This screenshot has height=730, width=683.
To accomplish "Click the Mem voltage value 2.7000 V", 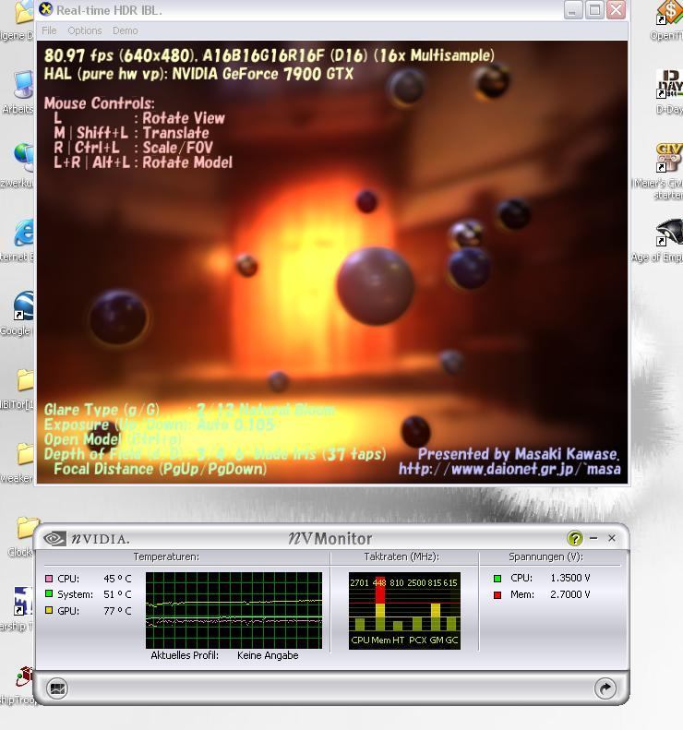I will (x=570, y=594).
